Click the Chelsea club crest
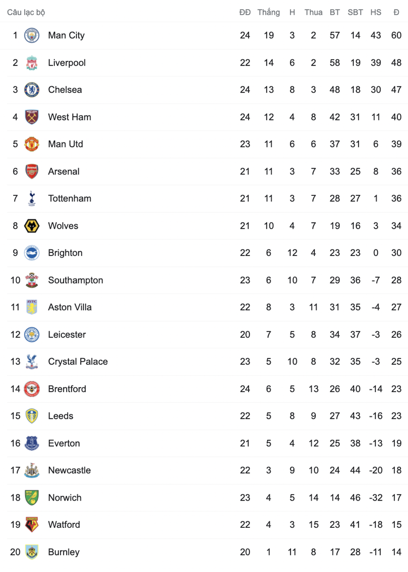 pyautogui.click(x=32, y=90)
